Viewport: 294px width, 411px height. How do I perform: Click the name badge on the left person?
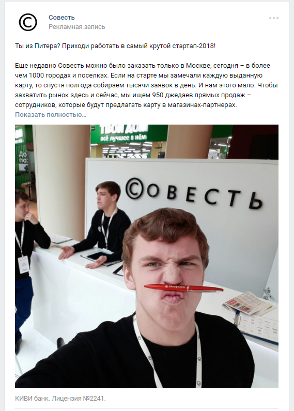click(x=24, y=264)
